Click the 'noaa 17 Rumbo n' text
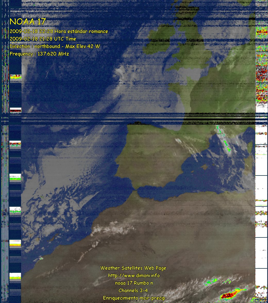The width and height of the screenshot is (268, 303). (134, 283)
